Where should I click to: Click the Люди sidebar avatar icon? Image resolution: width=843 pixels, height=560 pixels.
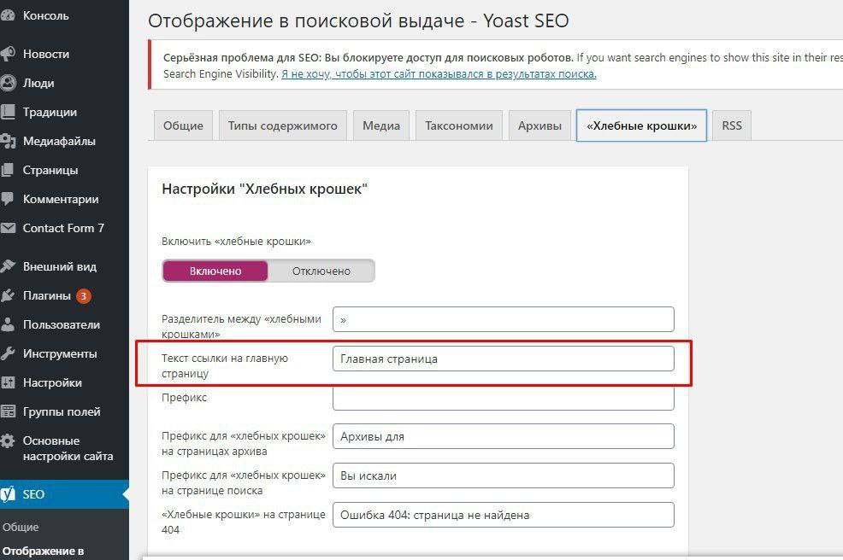click(8, 83)
